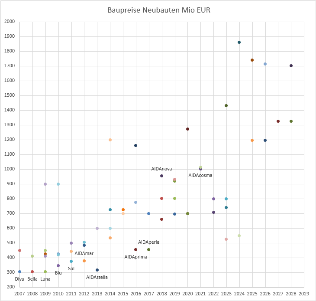Viewport: 316px width, 301px height.
Task: Click the Luna data label
Action: [45, 279]
